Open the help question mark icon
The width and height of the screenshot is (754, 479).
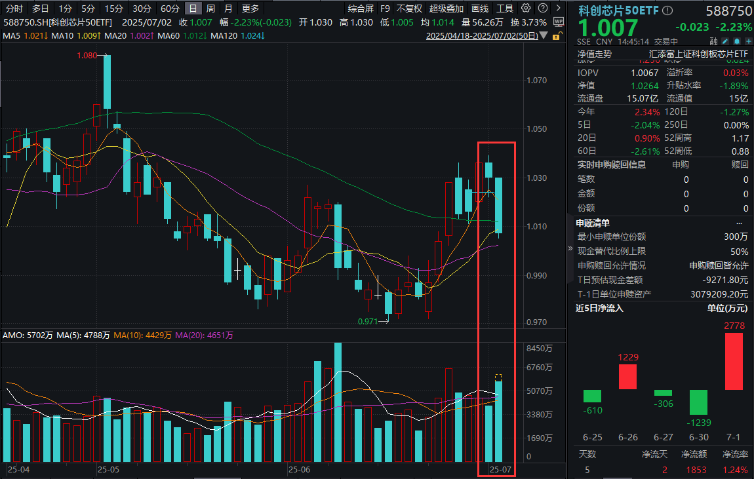542,9
